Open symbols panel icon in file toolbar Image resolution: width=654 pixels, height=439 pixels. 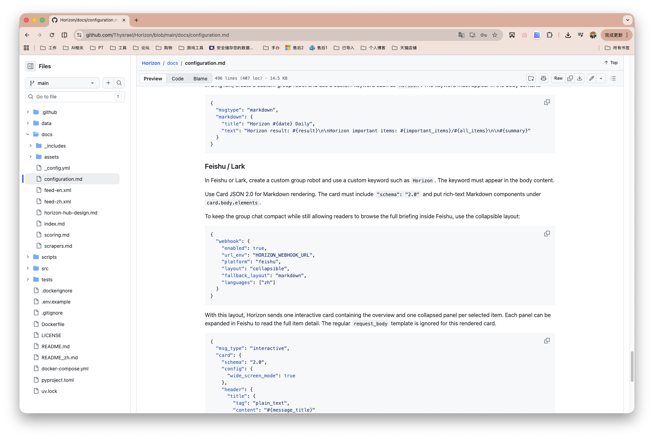(531, 78)
